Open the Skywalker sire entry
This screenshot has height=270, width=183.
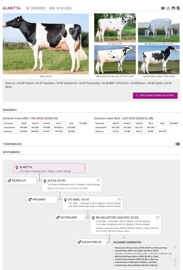click(70, 218)
